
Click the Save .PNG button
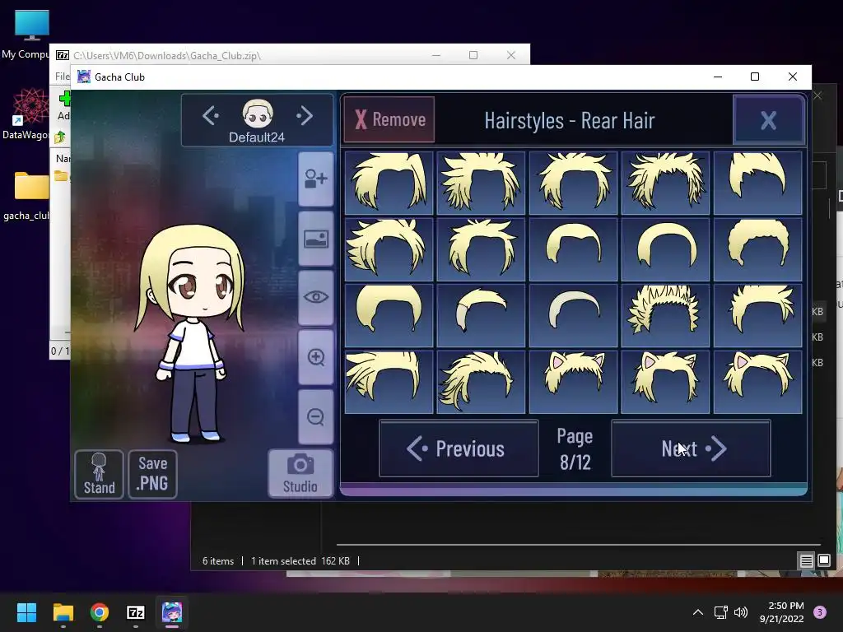[x=152, y=474]
